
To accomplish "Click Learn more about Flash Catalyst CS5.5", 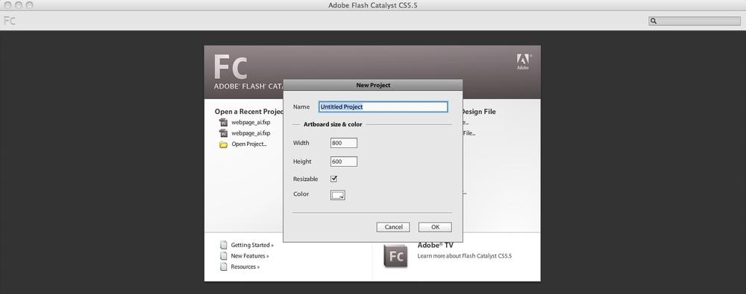I will click(464, 256).
